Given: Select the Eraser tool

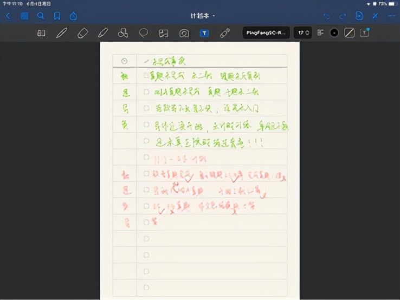Looking at the screenshot, I should pyautogui.click(x=82, y=33).
